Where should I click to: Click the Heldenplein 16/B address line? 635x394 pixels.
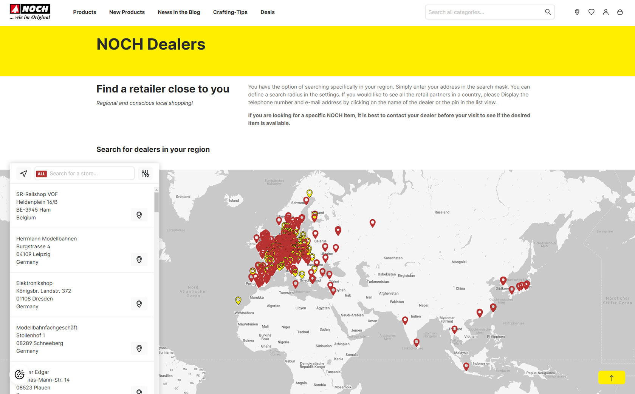click(x=37, y=202)
